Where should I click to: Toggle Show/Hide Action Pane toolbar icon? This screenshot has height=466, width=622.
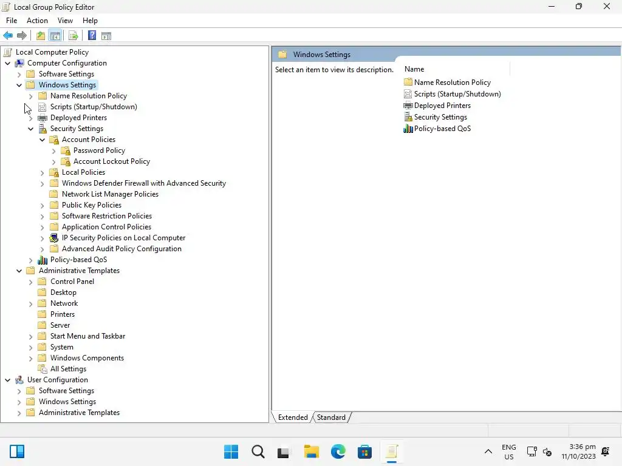(x=106, y=36)
